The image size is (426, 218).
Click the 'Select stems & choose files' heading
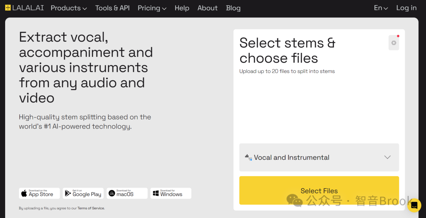point(288,50)
